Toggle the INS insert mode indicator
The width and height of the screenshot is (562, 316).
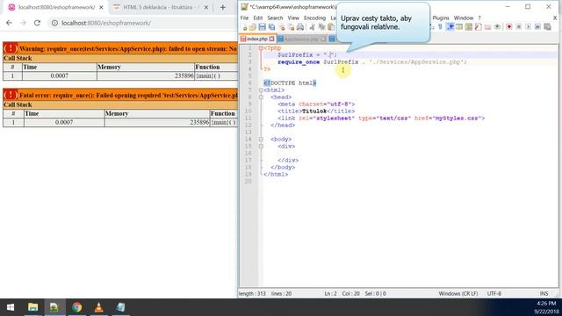point(544,293)
